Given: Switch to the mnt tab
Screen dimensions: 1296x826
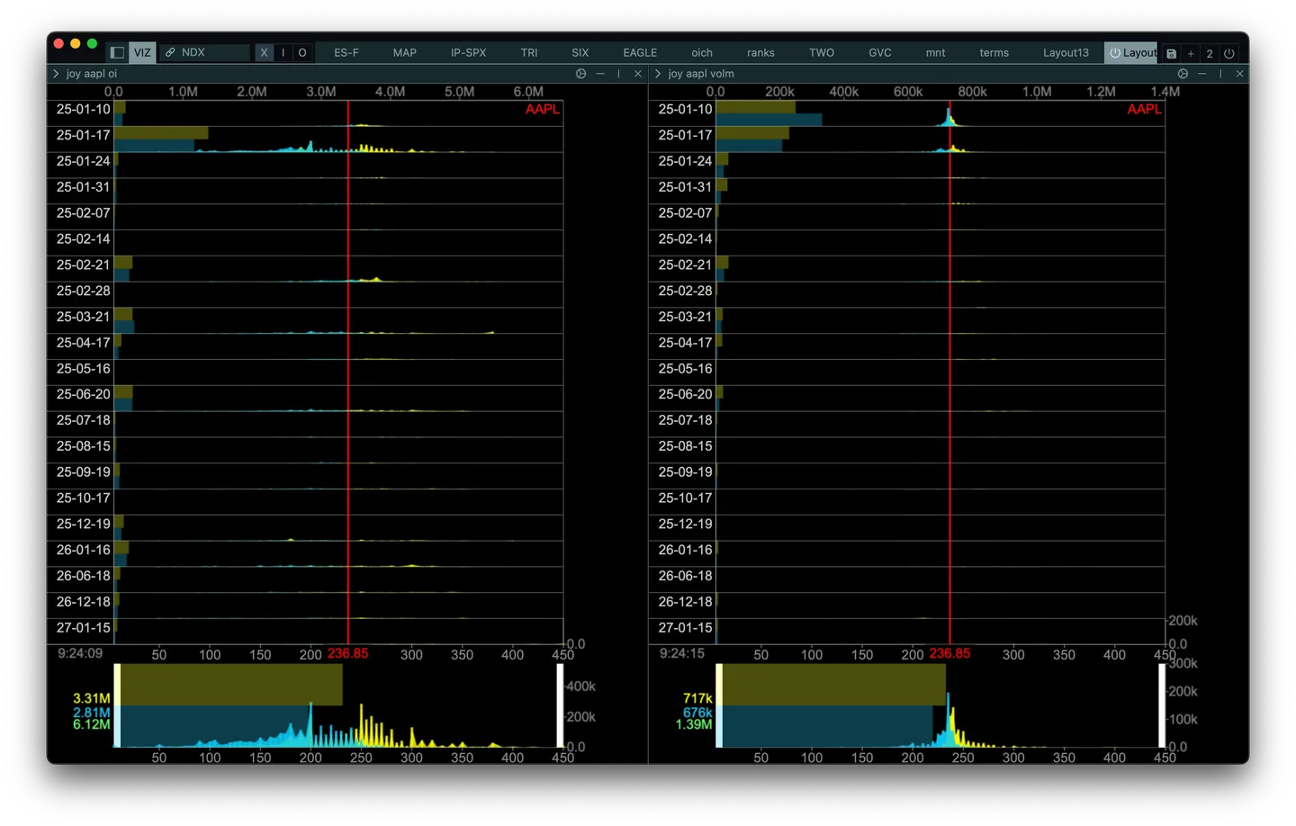Looking at the screenshot, I should [x=936, y=53].
